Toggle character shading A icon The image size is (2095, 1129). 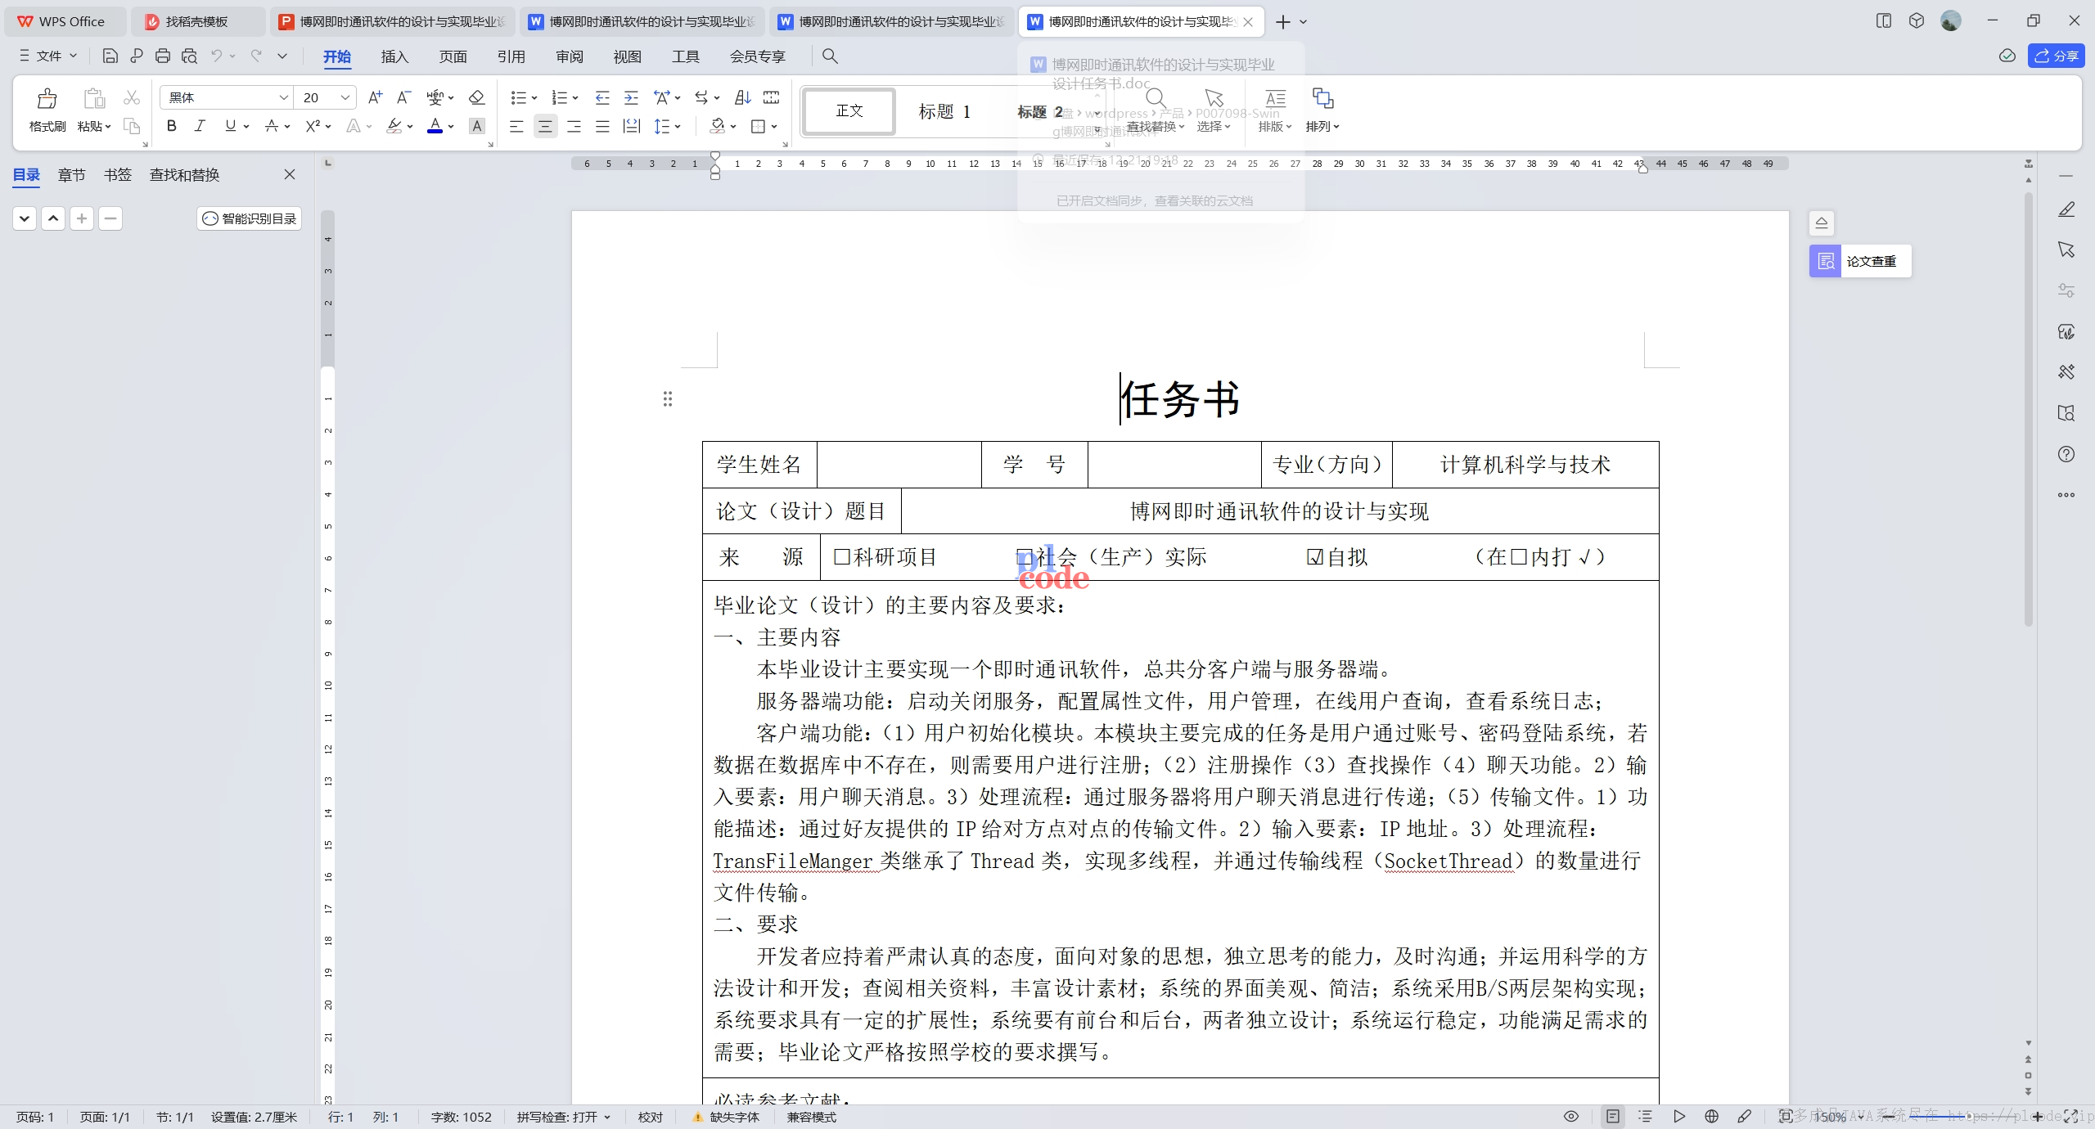(x=477, y=126)
